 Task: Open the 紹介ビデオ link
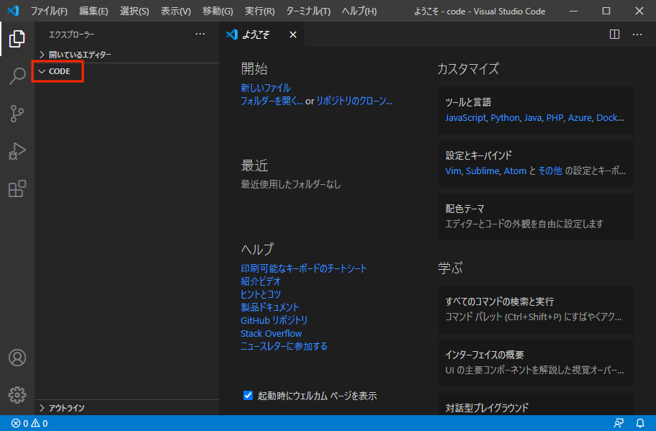(260, 281)
